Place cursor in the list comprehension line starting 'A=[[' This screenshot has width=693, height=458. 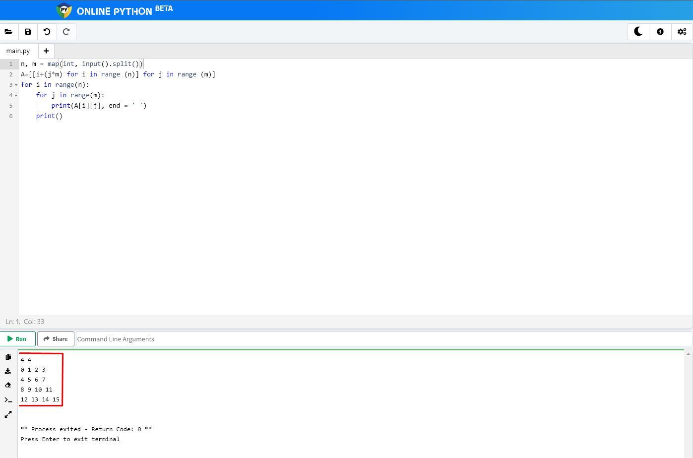[118, 74]
